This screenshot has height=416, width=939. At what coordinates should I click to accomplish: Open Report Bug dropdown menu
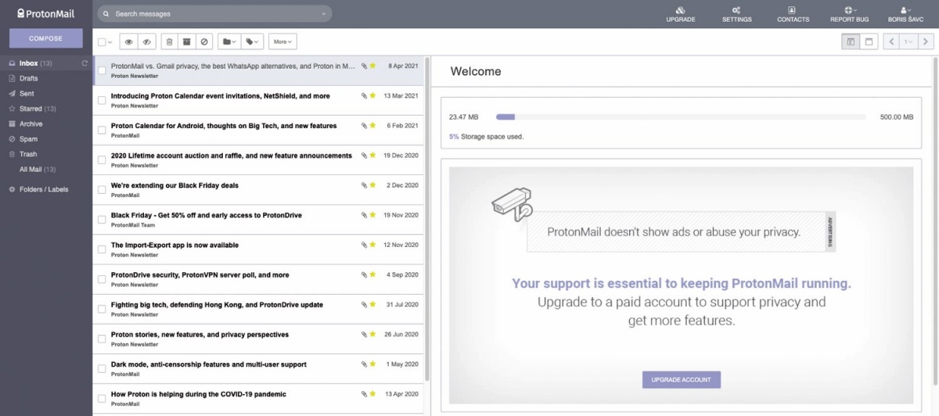point(849,14)
